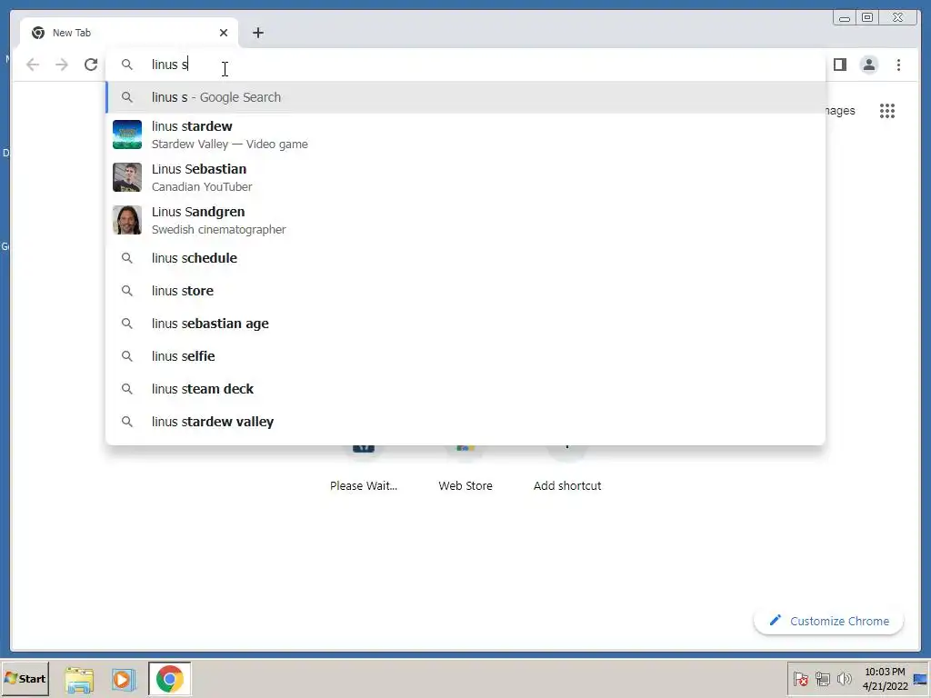The width and height of the screenshot is (931, 698).
Task: Open the Google apps grid icon
Action: [x=887, y=110]
